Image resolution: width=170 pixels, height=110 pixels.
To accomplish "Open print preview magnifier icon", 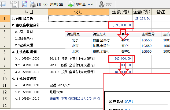I will click(24, 4).
